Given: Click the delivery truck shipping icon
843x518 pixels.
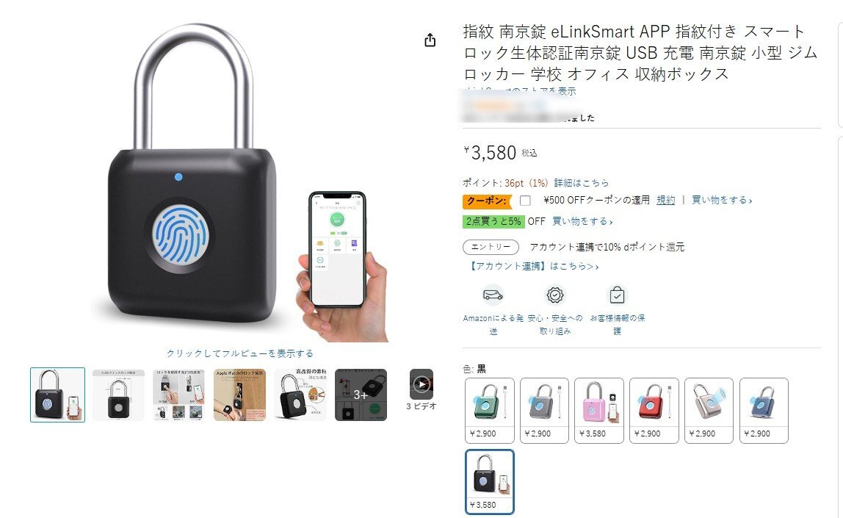Looking at the screenshot, I should click(x=493, y=295).
